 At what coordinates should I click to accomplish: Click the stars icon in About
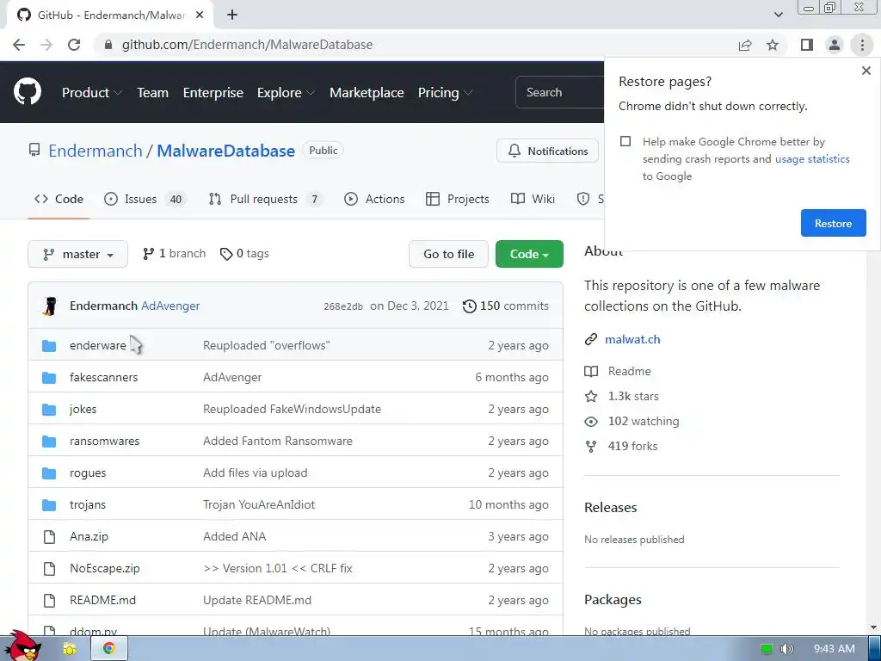(591, 396)
